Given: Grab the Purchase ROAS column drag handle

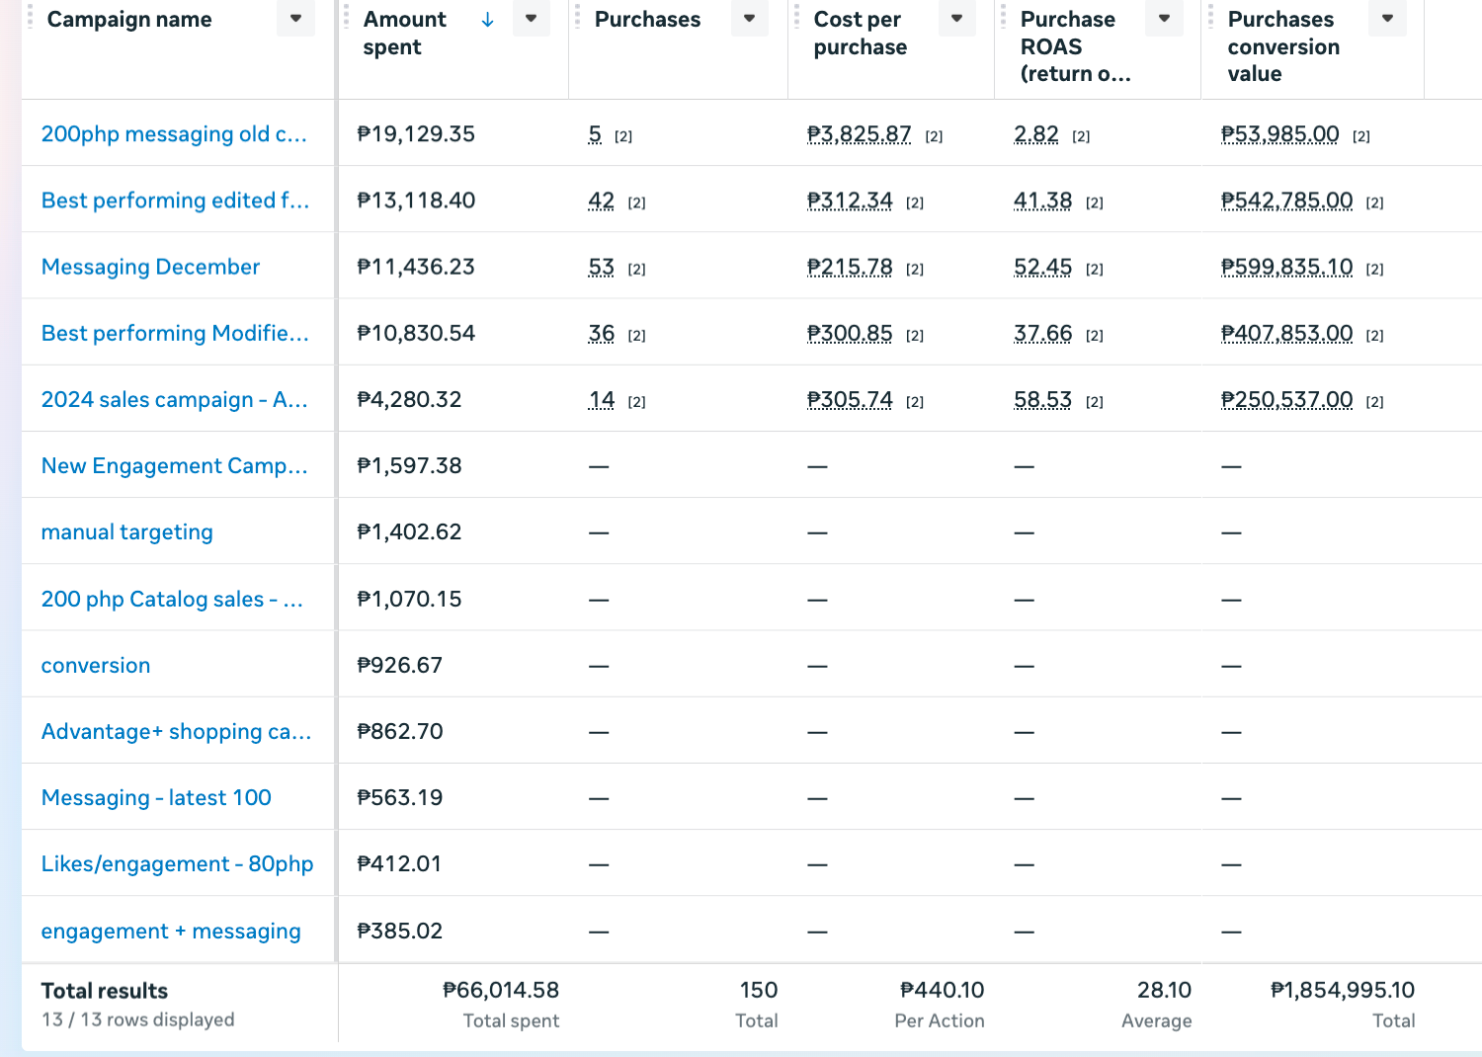Looking at the screenshot, I should (x=1004, y=17).
